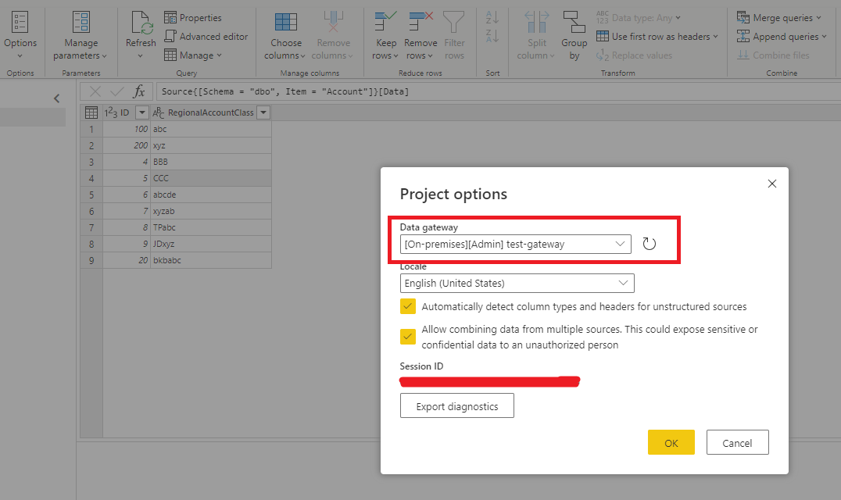The height and width of the screenshot is (500, 841).
Task: Select cell containing JDxyz
Action: 211,244
